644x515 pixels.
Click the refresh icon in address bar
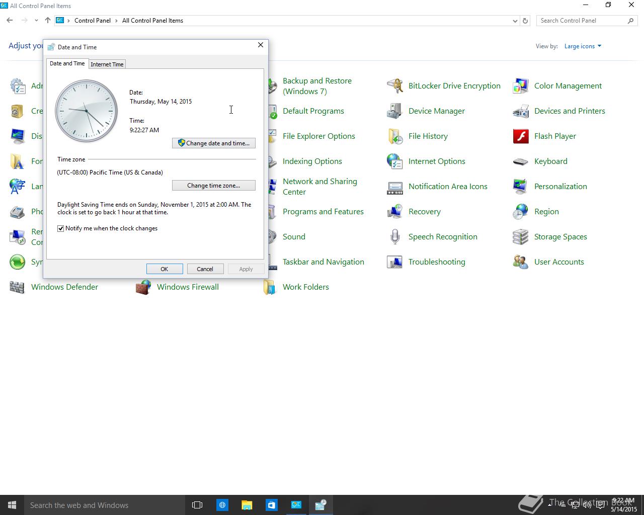click(525, 21)
